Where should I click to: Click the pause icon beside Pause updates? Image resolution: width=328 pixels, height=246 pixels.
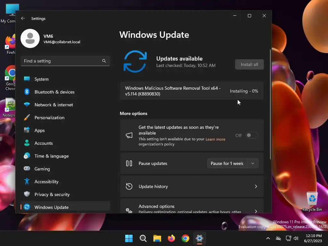129,163
